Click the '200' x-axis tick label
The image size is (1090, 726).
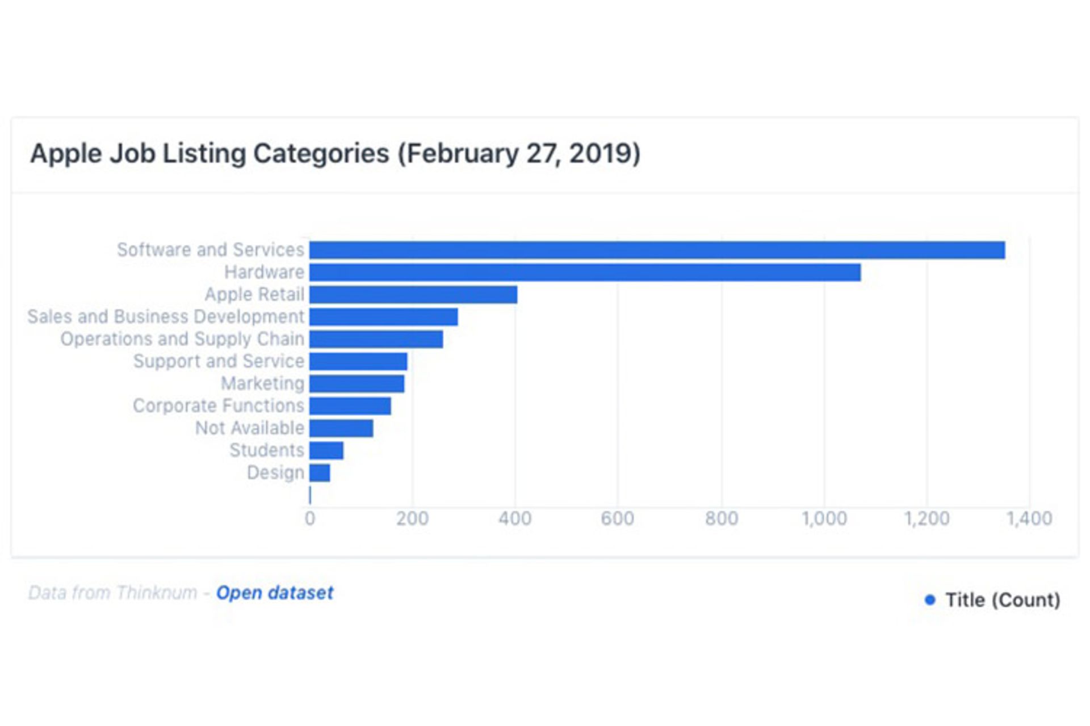point(413,518)
